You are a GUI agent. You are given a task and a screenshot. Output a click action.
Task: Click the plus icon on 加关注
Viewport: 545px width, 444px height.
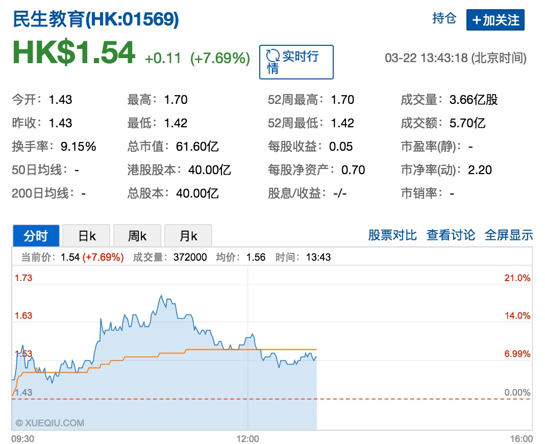point(477,20)
